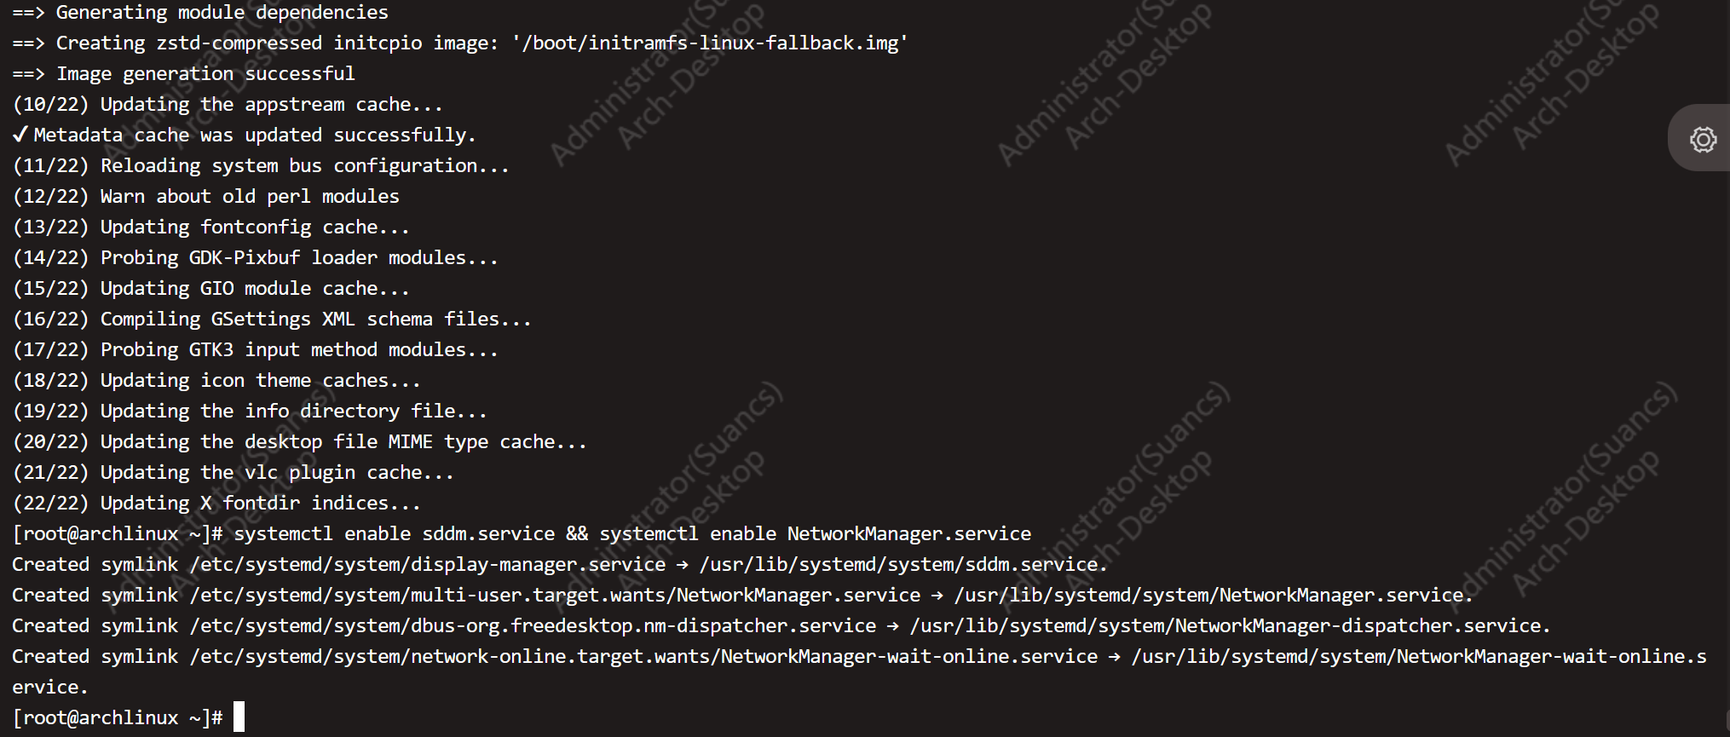The width and height of the screenshot is (1730, 737).
Task: Click the initramfs-linux-fallback.img file path
Action: pos(711,43)
